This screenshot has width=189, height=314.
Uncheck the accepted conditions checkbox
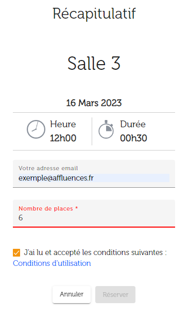coord(16,253)
